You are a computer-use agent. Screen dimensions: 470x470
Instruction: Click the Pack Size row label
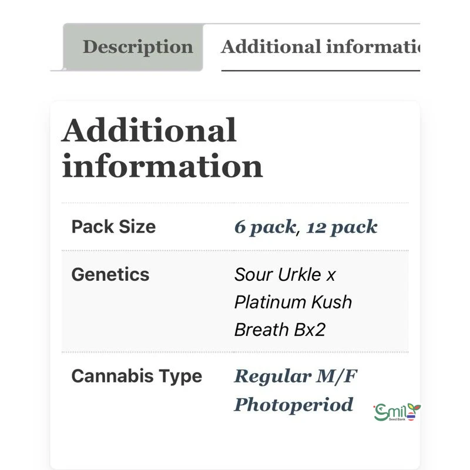pyautogui.click(x=113, y=227)
